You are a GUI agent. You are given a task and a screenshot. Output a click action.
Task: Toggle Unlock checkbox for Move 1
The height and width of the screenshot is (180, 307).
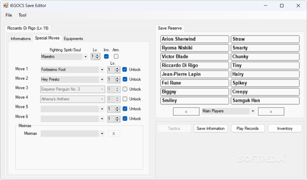click(124, 69)
